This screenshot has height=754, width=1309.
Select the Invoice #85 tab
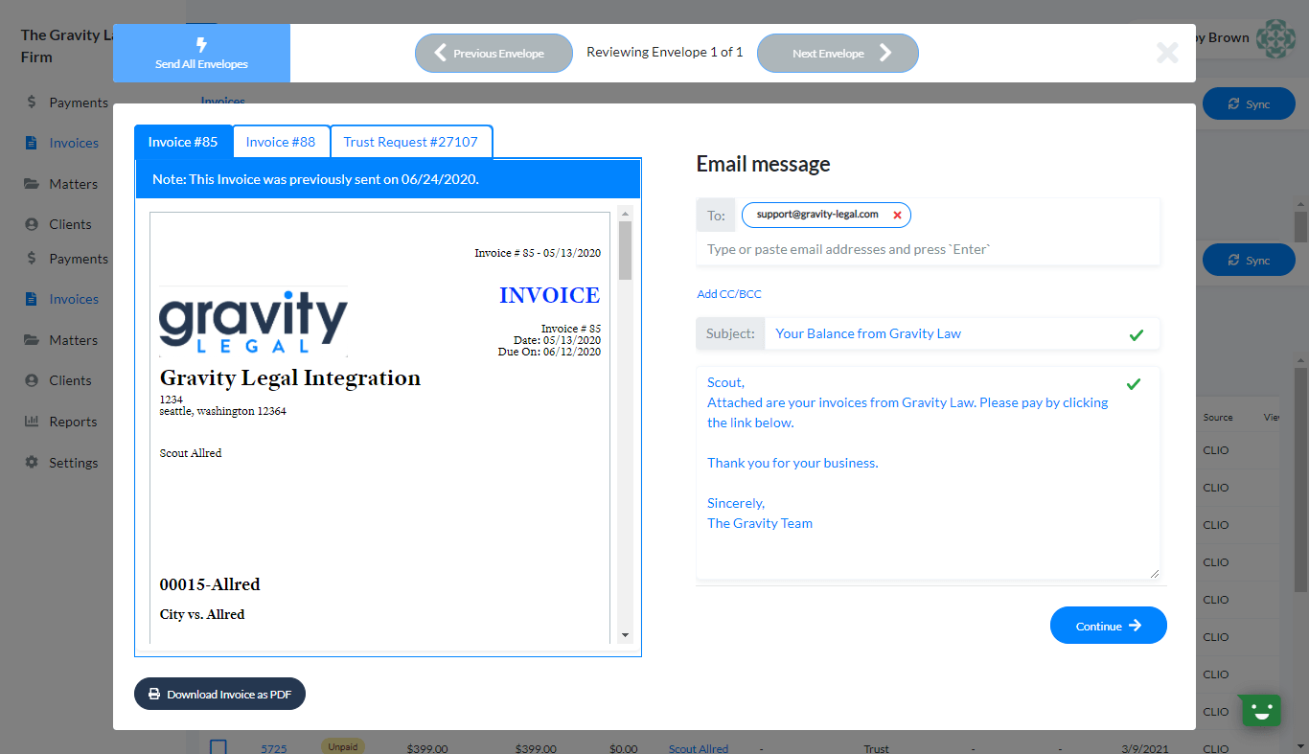(x=183, y=142)
